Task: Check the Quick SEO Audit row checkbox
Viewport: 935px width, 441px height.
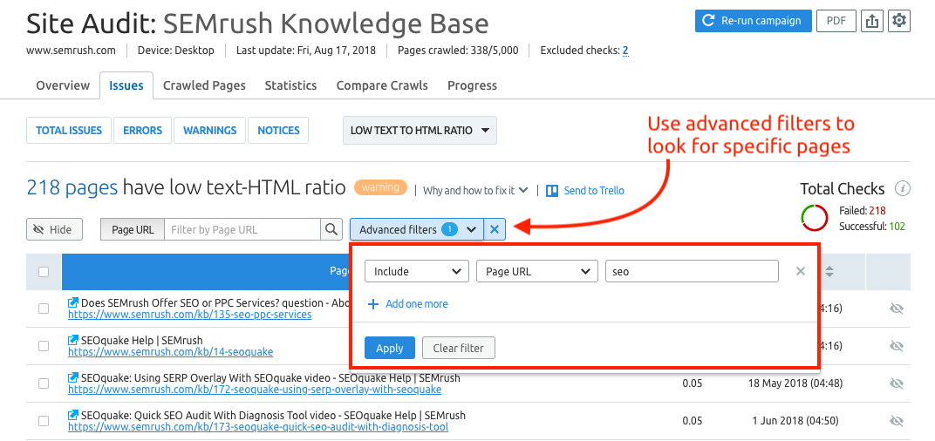Action: click(44, 421)
